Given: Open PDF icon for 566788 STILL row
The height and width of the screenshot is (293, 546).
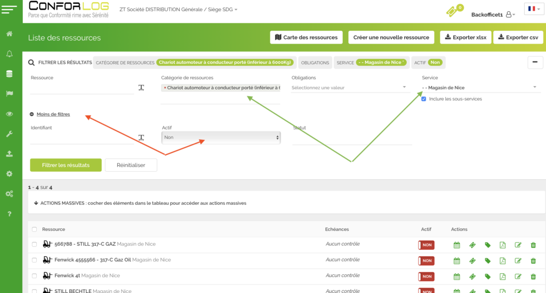Looking at the screenshot, I should 502,245.
